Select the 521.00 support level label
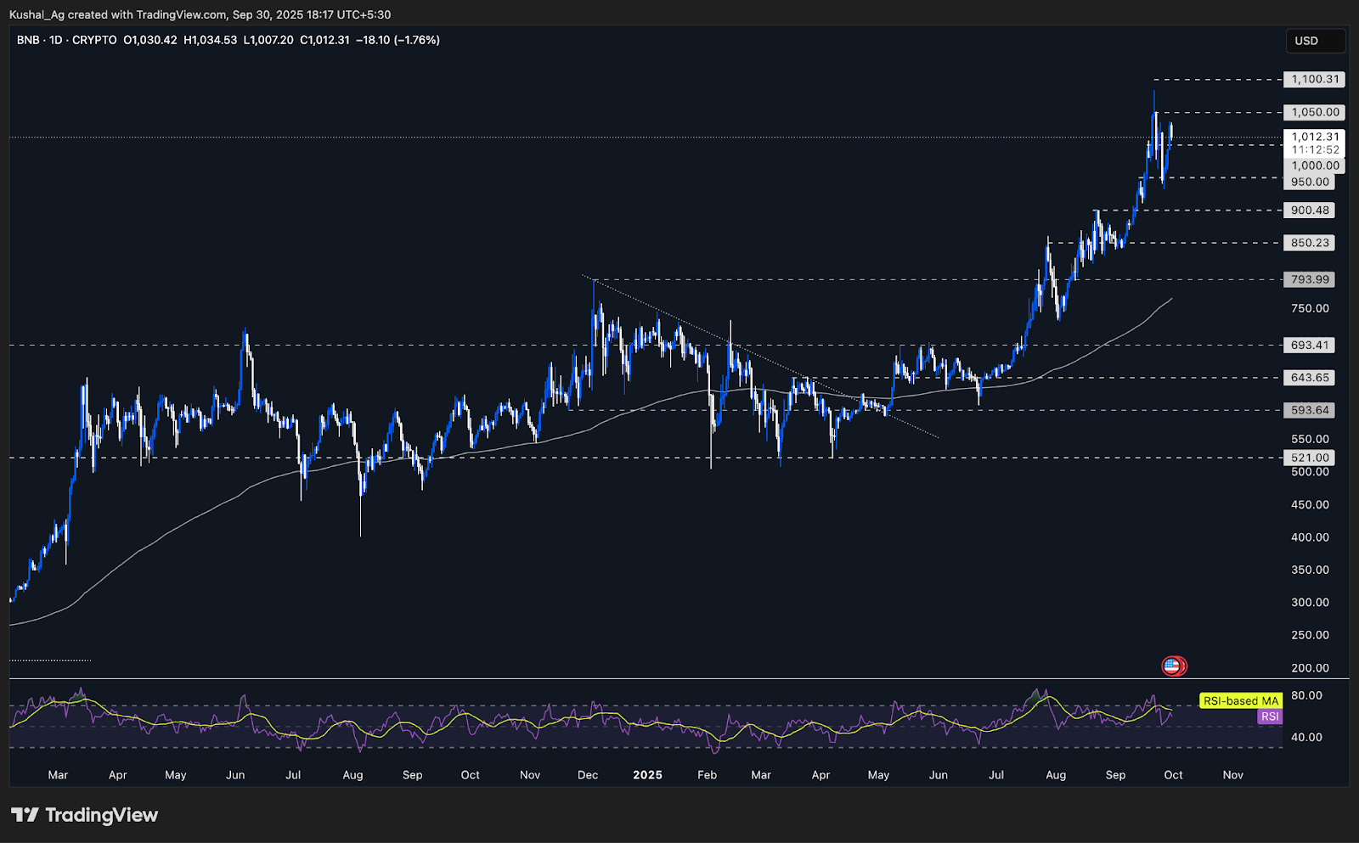The width and height of the screenshot is (1359, 843). click(1309, 458)
